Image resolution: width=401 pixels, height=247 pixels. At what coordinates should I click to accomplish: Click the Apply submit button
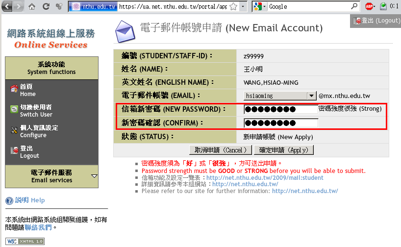[x=284, y=150]
